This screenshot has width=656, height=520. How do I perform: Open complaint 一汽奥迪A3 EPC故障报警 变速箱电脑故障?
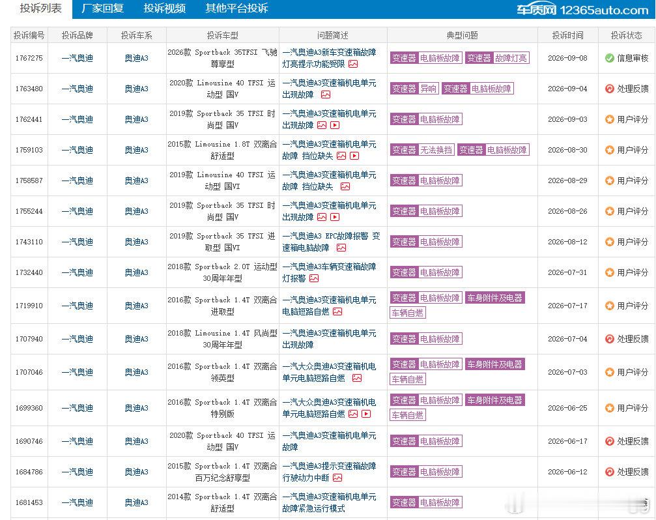[x=331, y=242]
